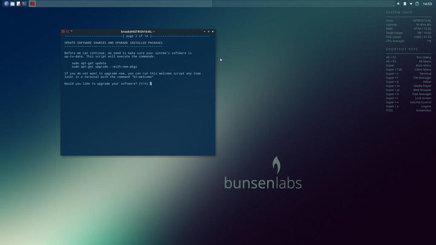Open the network tray icon
This screenshot has height=245, width=436.
point(411,4)
